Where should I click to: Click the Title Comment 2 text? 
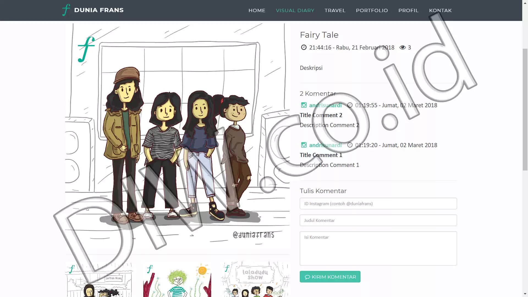(321, 115)
